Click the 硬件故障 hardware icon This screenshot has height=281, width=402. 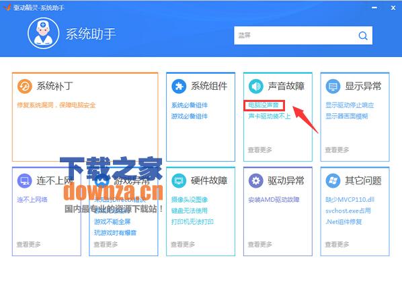[179, 180]
